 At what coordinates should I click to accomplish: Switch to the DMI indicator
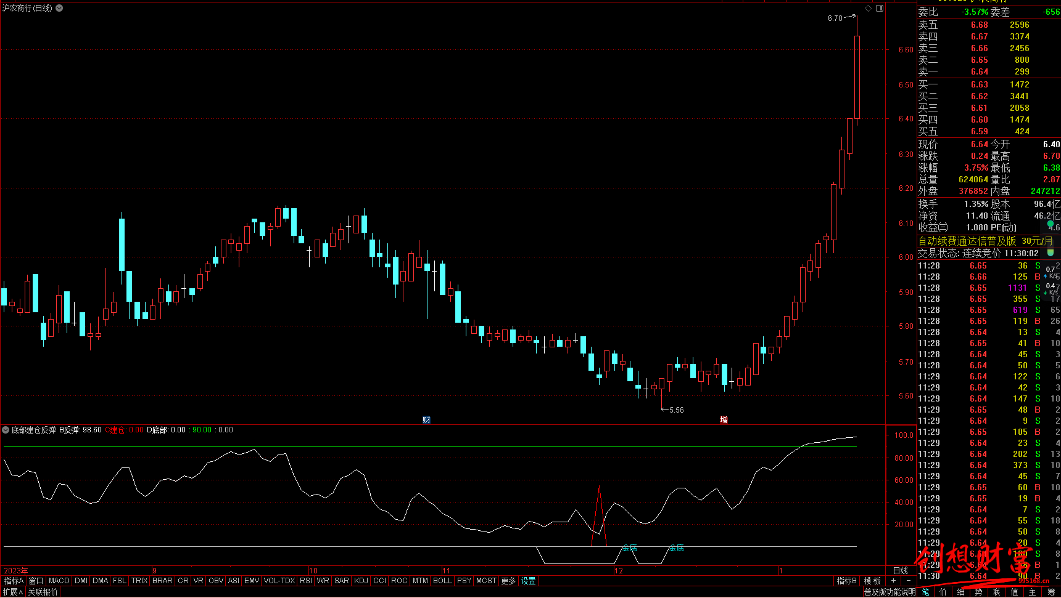pos(81,581)
